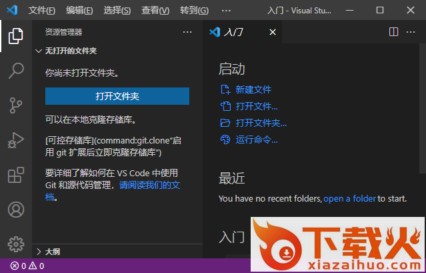Click the 你尚未打开文件夹。 text

pos(82,73)
